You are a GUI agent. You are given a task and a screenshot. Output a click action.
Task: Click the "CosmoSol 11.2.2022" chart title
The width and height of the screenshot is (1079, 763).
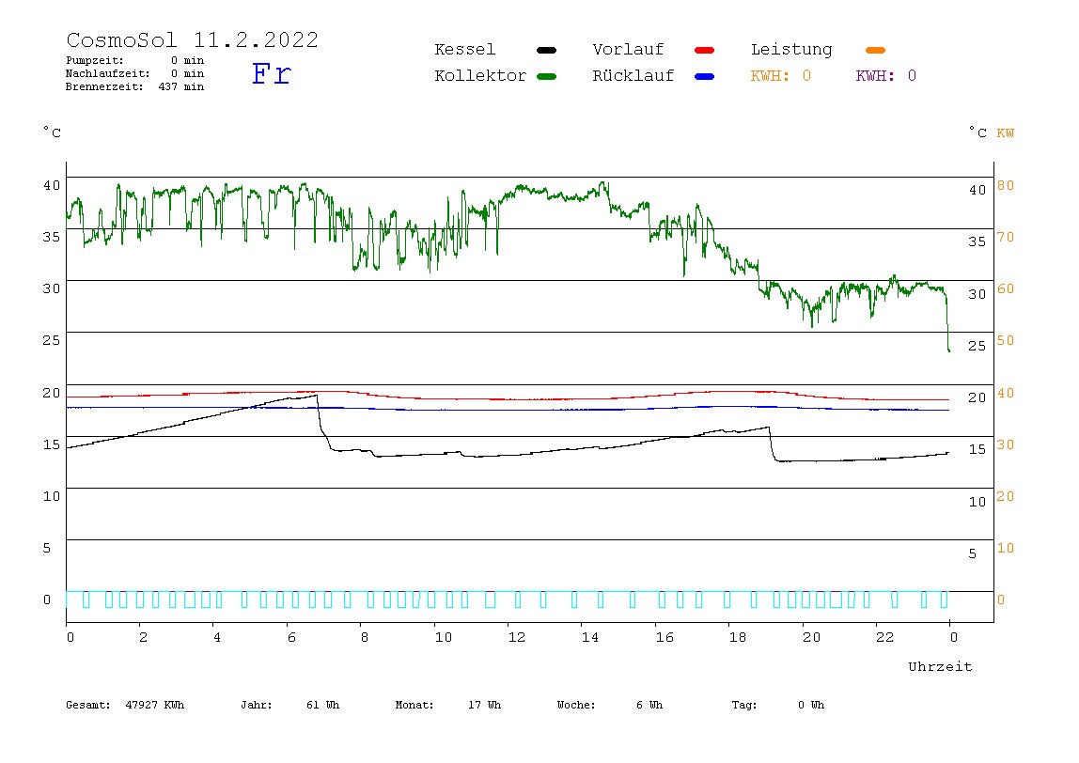[192, 39]
